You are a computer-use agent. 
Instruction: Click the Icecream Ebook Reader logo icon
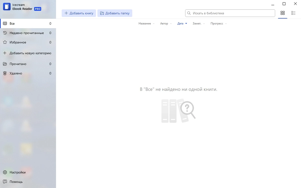[x=7, y=7]
